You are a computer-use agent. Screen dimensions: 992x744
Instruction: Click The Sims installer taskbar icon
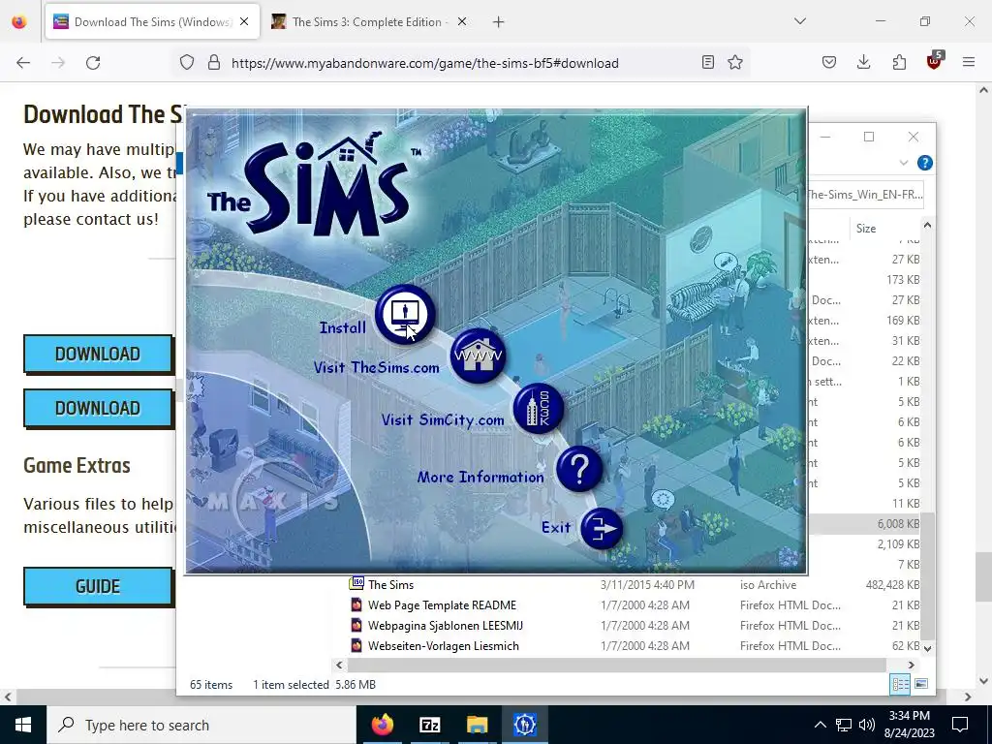[x=524, y=725]
